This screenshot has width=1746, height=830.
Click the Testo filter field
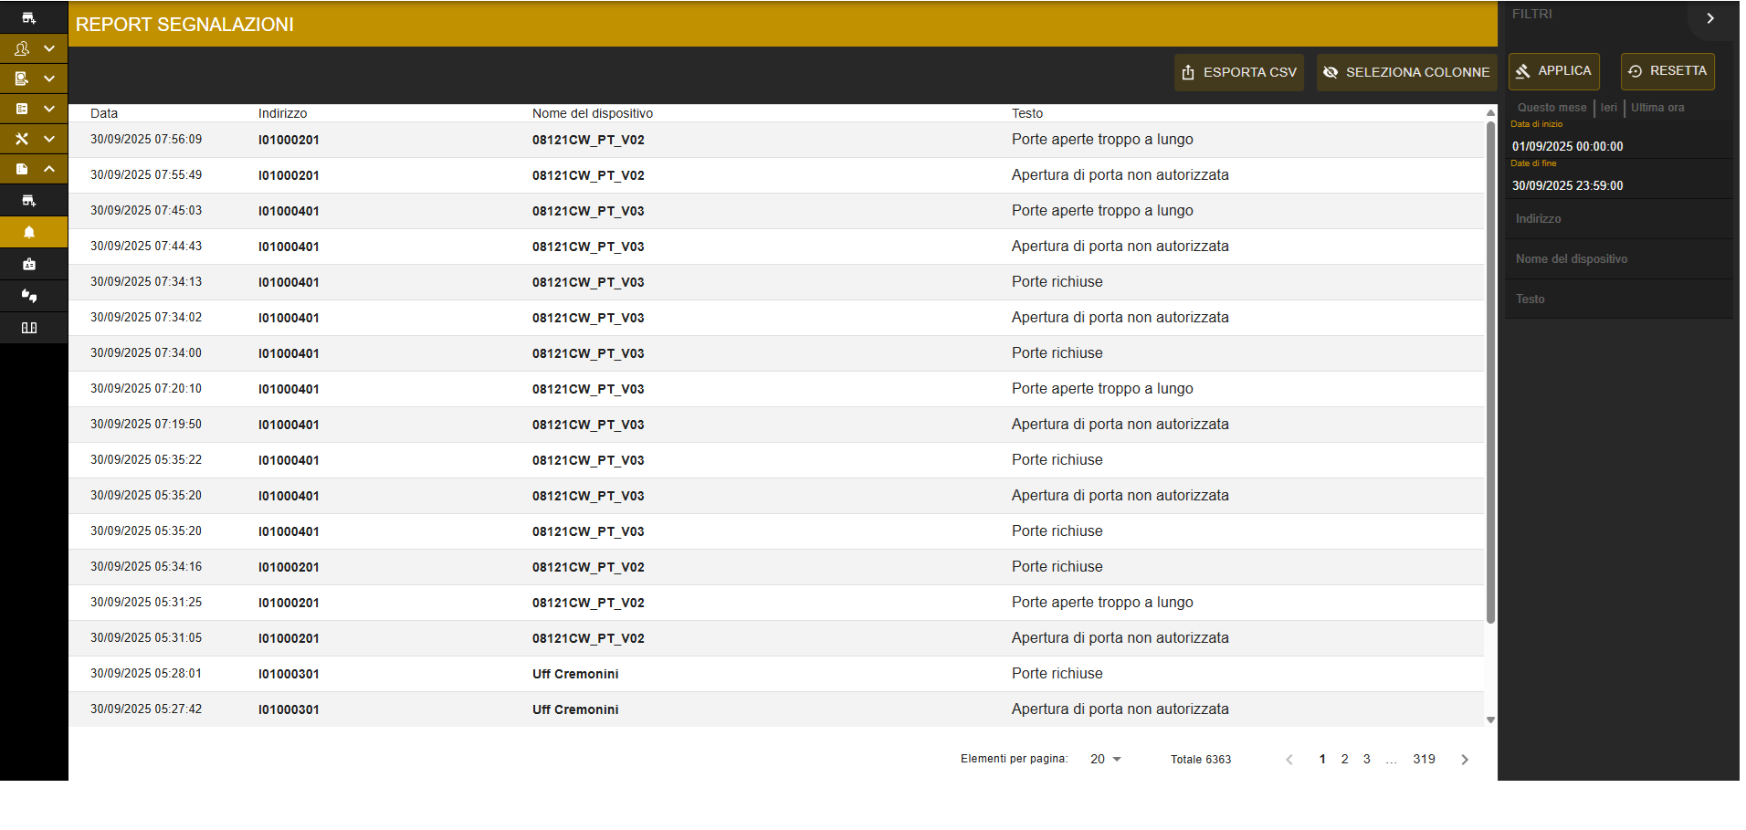coord(1619,299)
